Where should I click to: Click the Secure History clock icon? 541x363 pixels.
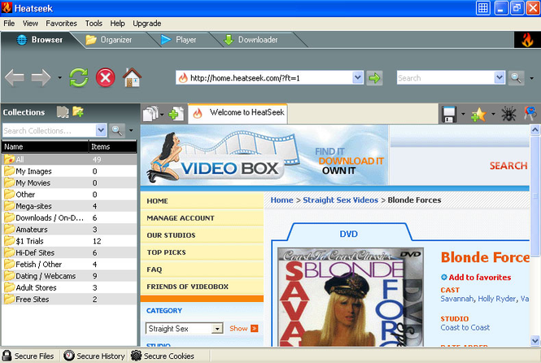tap(69, 356)
